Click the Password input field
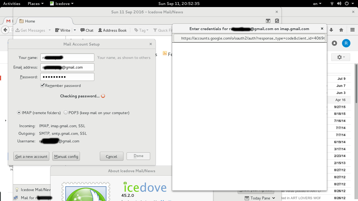Image resolution: width=358 pixels, height=201 pixels. click(x=67, y=77)
